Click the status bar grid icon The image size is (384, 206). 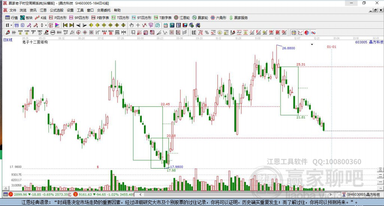(x=5, y=194)
